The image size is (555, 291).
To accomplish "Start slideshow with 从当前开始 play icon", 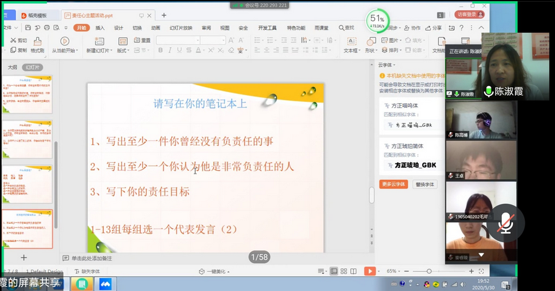I will (64, 41).
